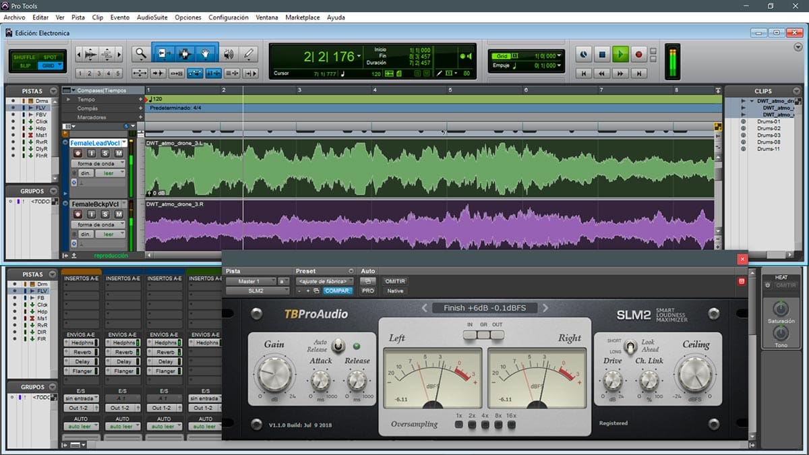The width and height of the screenshot is (809, 455).
Task: Click the red target button in the plugin header
Action: [x=742, y=281]
